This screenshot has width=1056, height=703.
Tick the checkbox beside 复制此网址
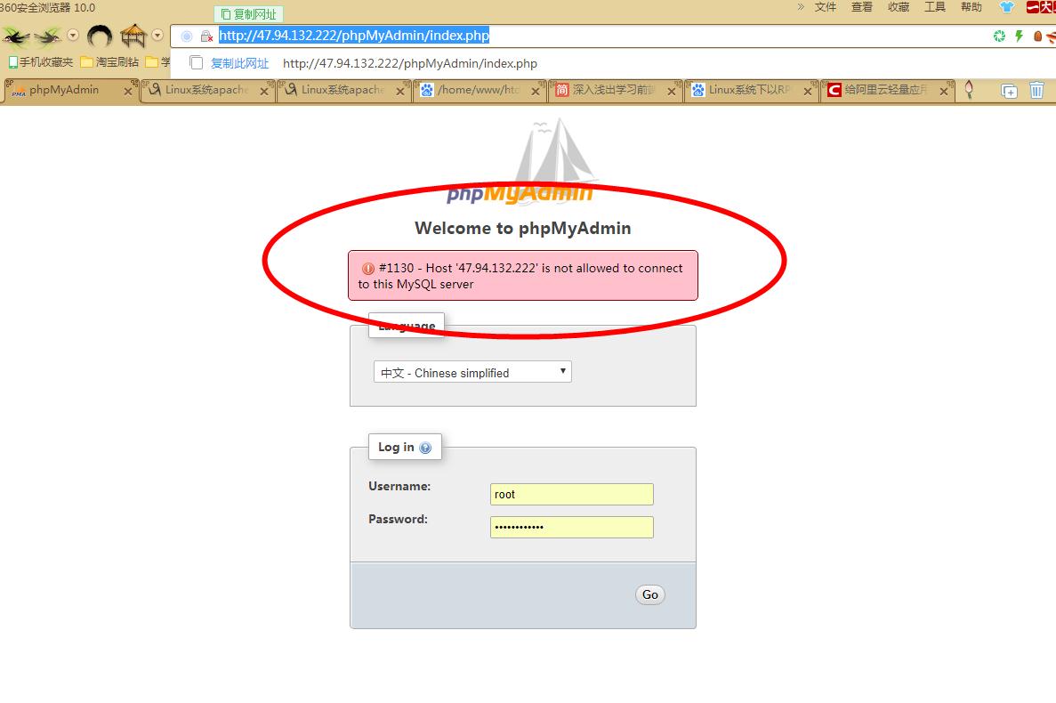pyautogui.click(x=197, y=62)
